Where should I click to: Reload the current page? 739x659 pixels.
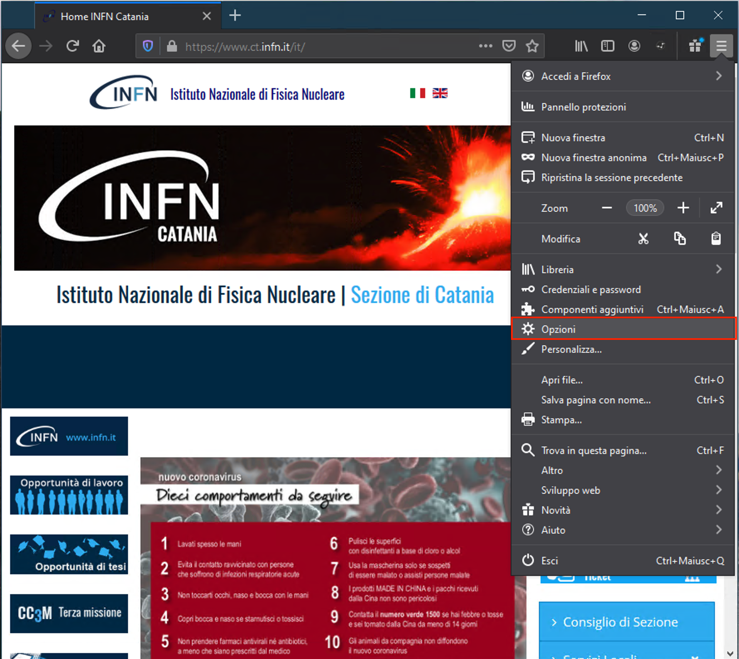(x=73, y=46)
